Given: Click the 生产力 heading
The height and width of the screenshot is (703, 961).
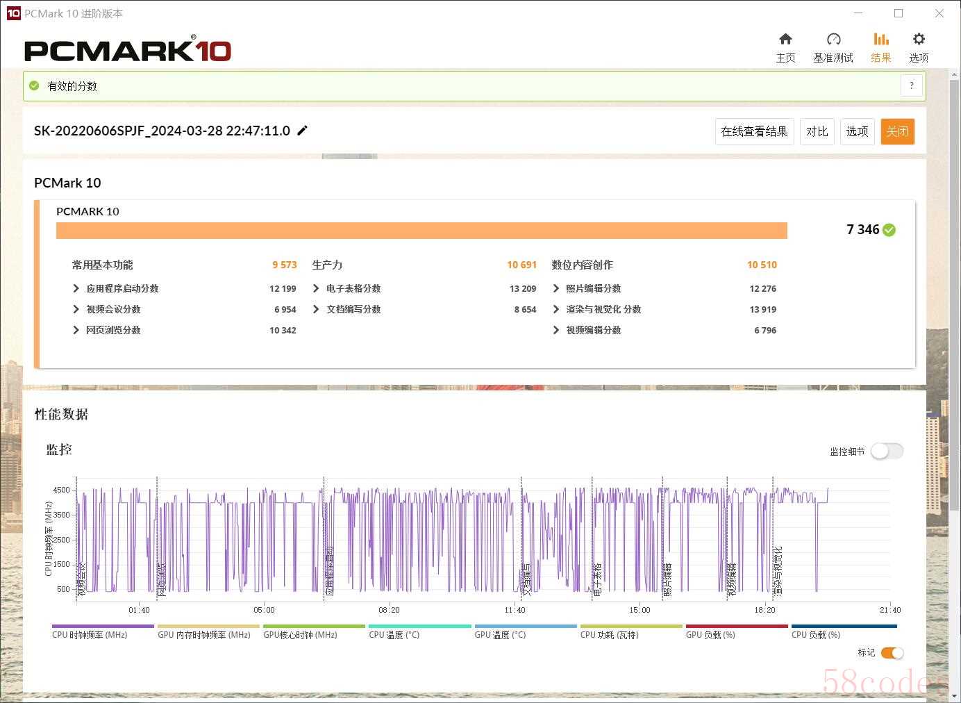Looking at the screenshot, I should pos(327,265).
